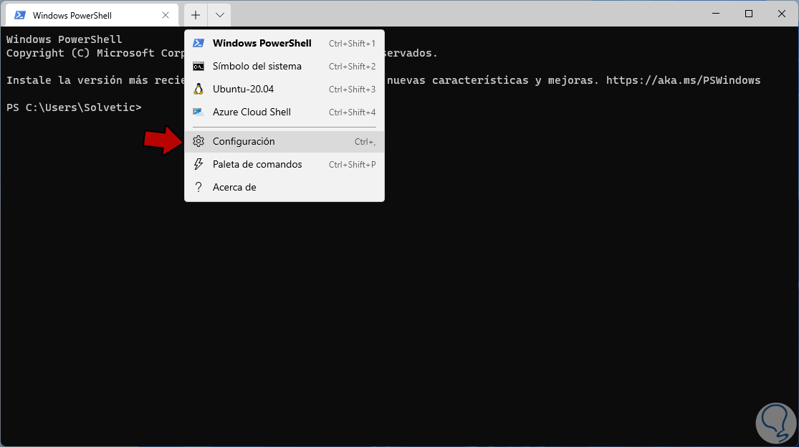Open the new tab plus button

(x=196, y=15)
